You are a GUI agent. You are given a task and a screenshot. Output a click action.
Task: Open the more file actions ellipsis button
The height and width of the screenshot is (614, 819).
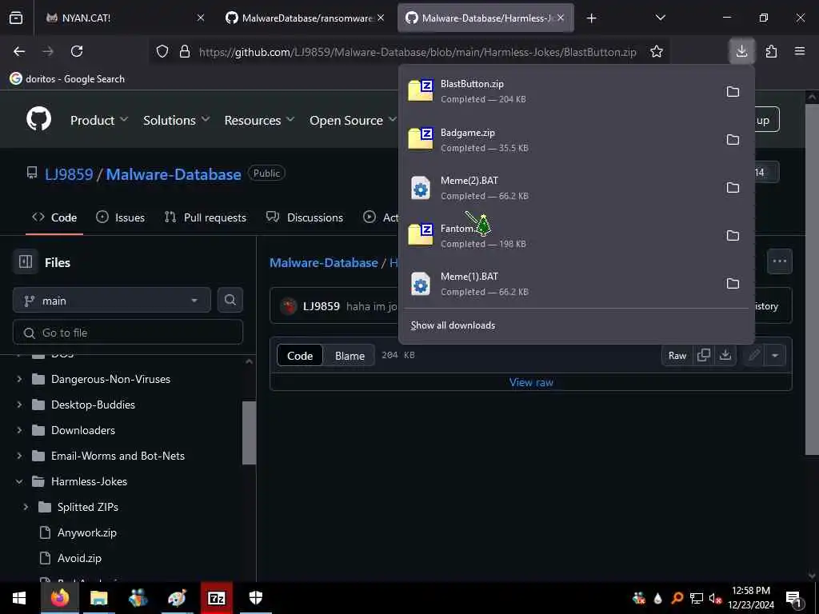(x=779, y=261)
